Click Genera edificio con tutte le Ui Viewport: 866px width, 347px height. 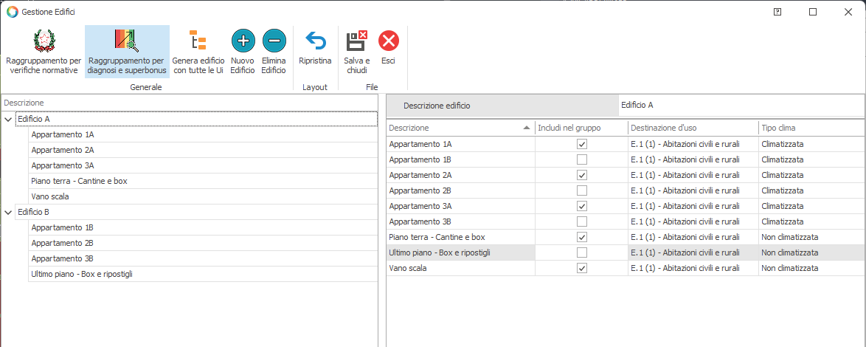pyautogui.click(x=197, y=41)
